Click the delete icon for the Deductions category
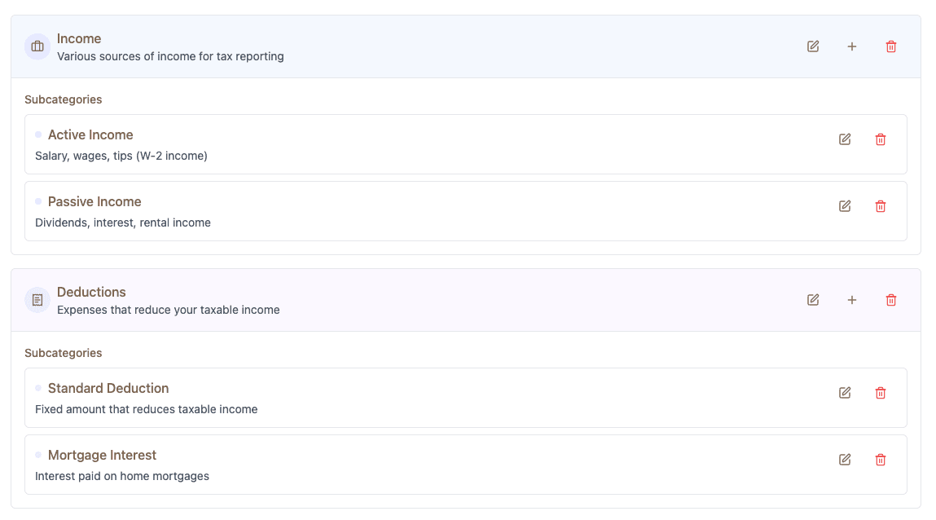This screenshot has height=520, width=936. pos(890,299)
